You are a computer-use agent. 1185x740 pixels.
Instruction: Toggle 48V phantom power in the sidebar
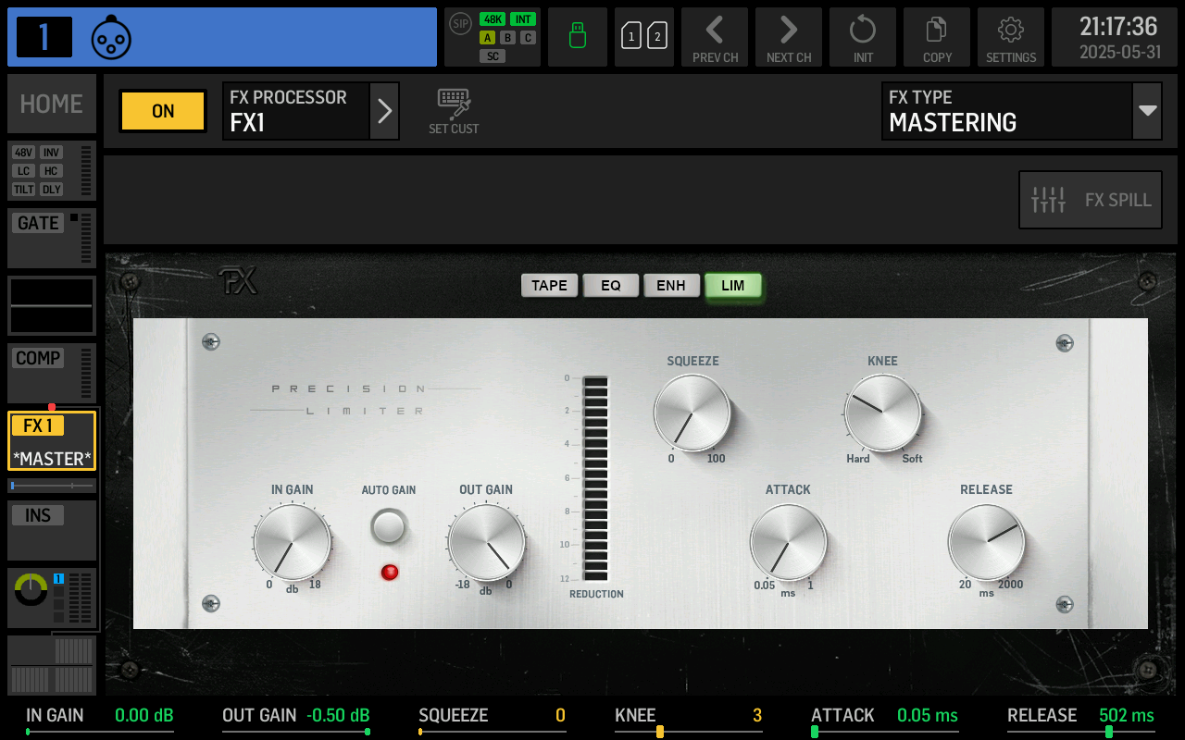pos(23,153)
